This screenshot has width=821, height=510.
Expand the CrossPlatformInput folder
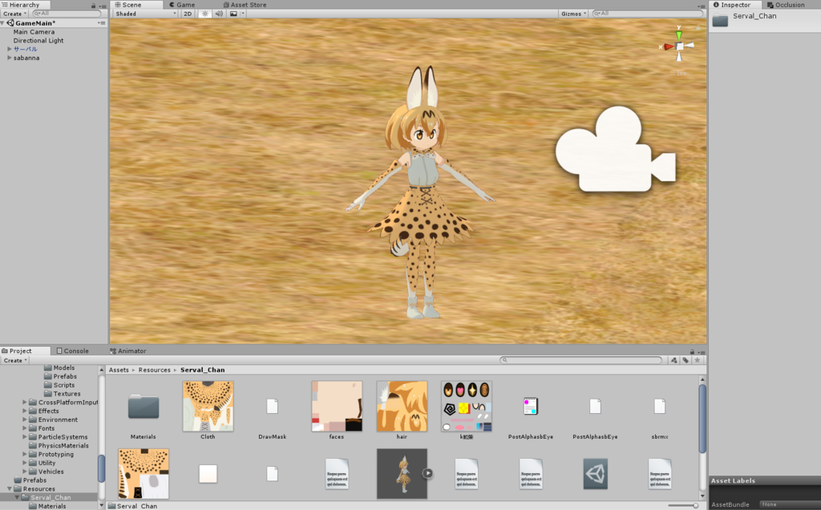click(25, 402)
